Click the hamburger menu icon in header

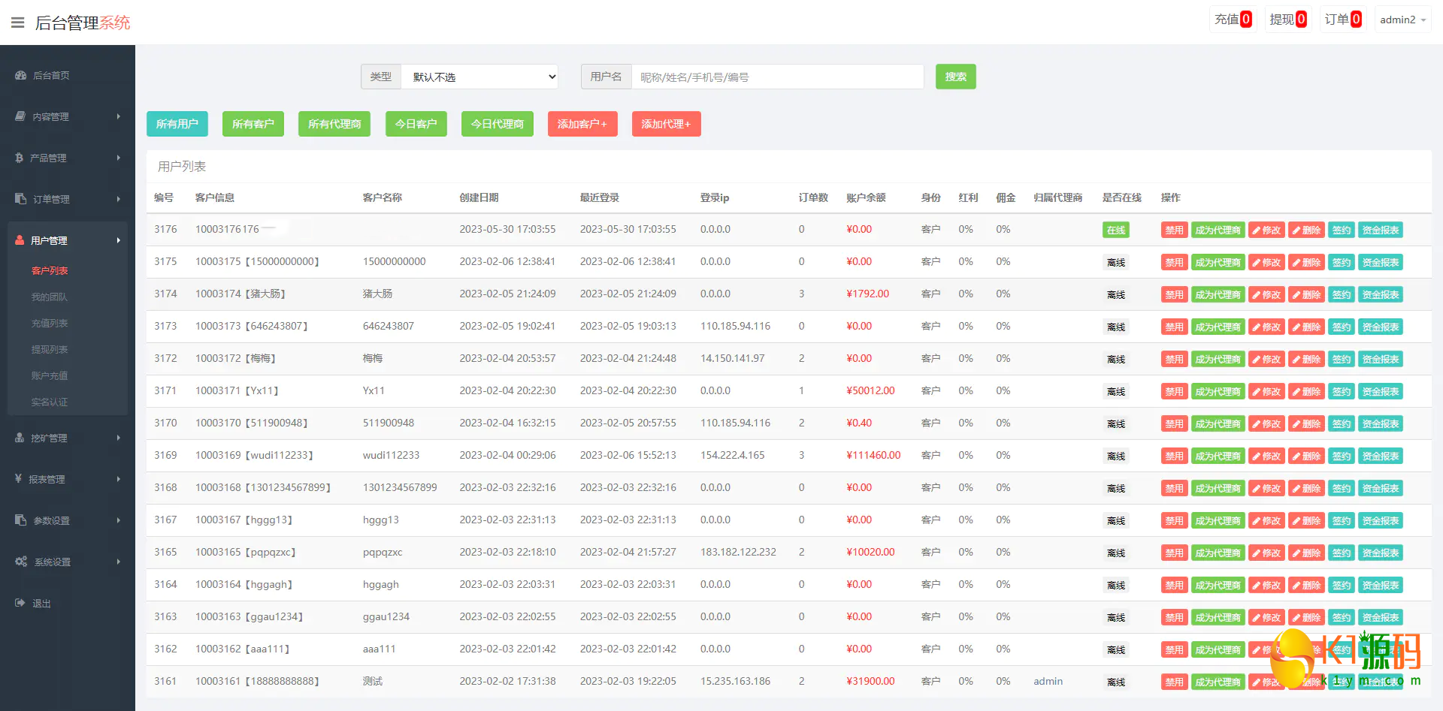point(18,23)
